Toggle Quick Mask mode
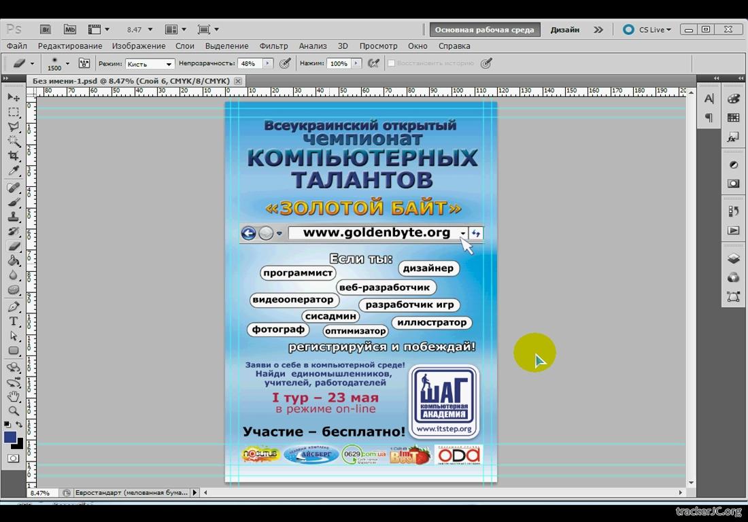748x522 pixels. click(x=13, y=458)
